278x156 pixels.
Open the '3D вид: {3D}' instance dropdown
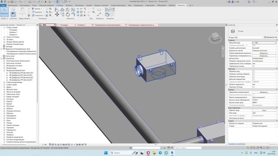click(x=246, y=37)
